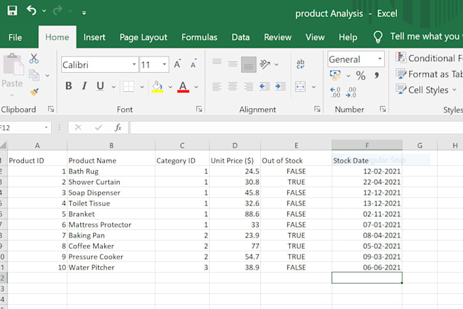Toggle Italic formatting

[84, 86]
